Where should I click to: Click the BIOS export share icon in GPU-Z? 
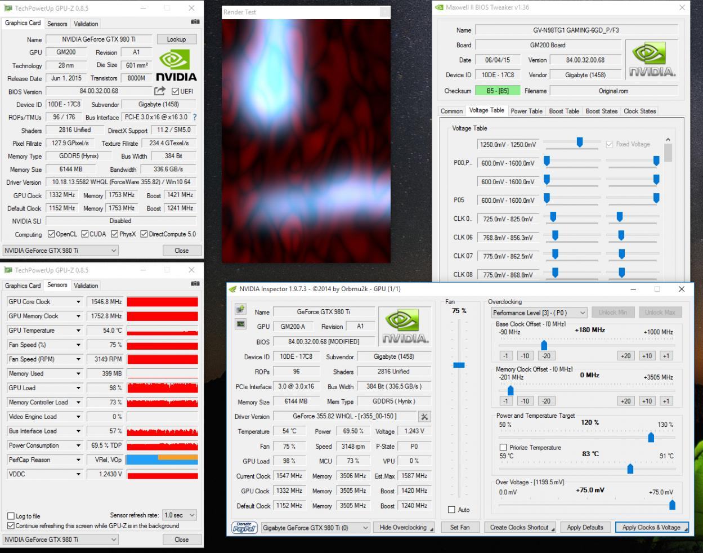pos(160,91)
